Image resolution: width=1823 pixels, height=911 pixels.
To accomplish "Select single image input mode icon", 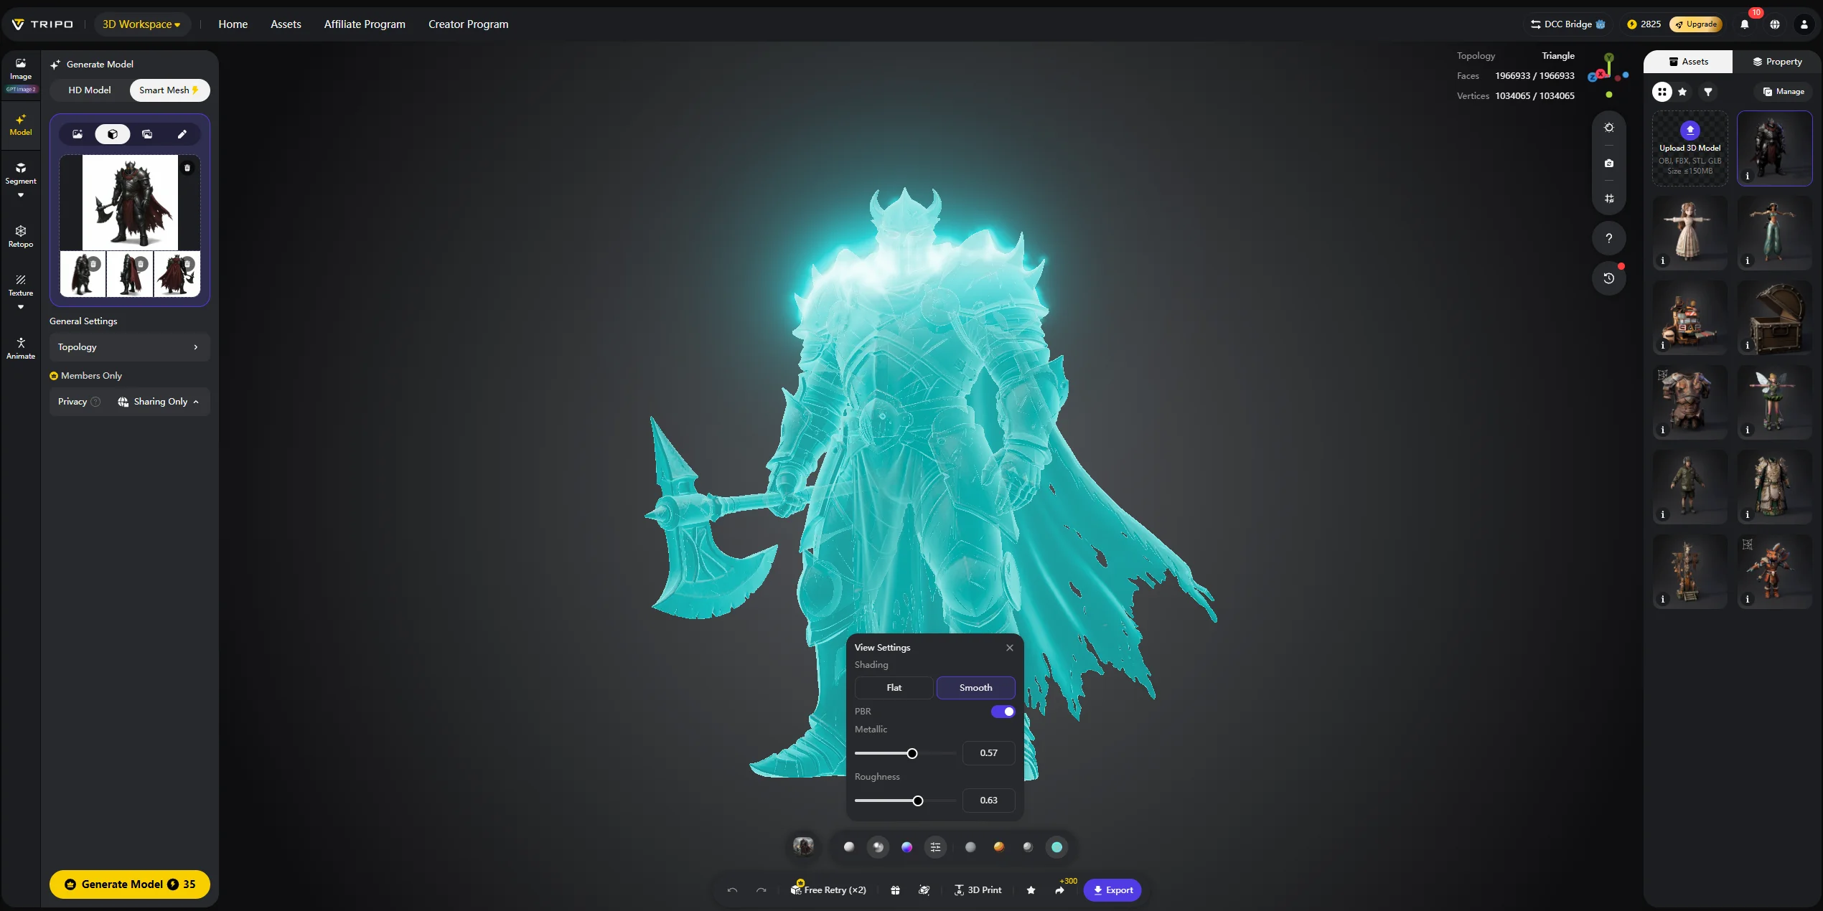I will pos(78,134).
